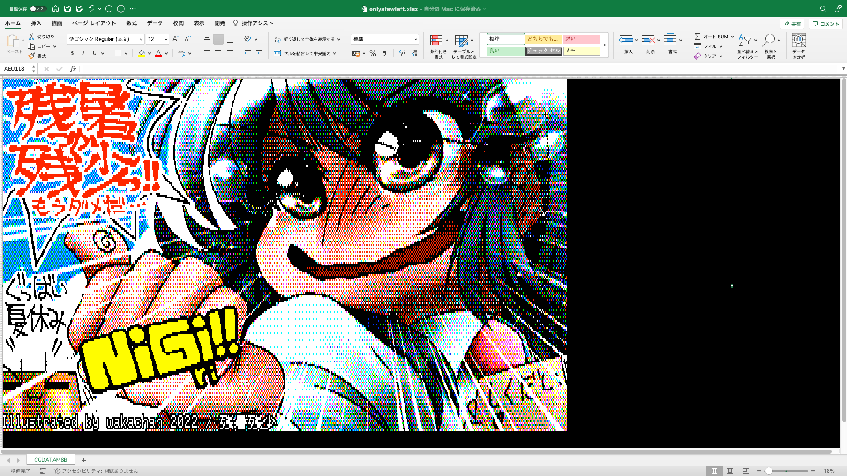Click the comma style icon
The height and width of the screenshot is (476, 847).
click(384, 53)
